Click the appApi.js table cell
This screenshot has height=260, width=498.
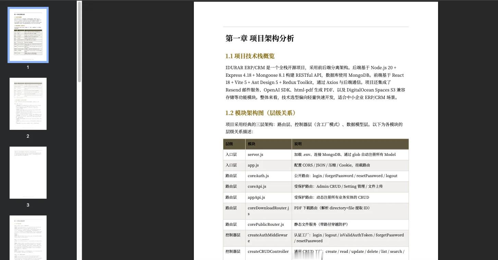pos(269,197)
